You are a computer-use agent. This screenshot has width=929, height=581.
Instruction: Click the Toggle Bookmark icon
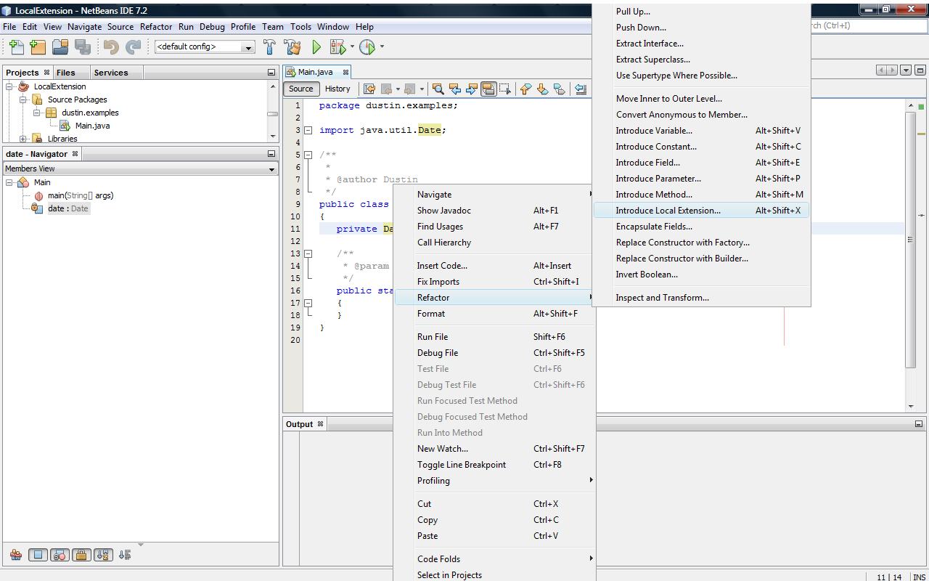(560, 89)
